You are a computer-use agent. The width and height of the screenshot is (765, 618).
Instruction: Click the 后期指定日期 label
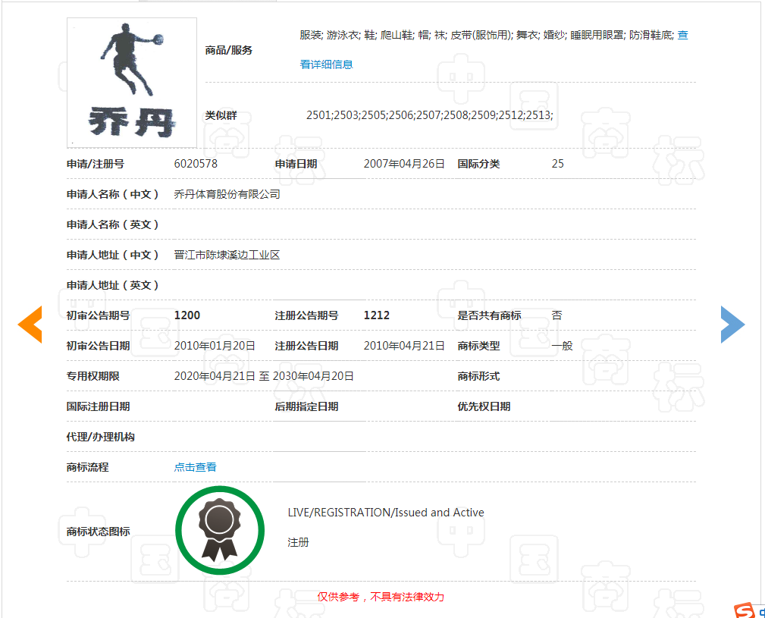306,406
